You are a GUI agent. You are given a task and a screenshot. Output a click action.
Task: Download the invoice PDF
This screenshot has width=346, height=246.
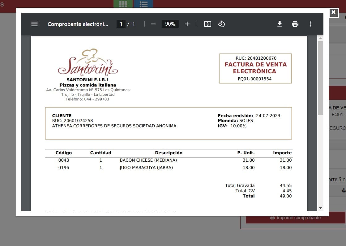tap(280, 24)
